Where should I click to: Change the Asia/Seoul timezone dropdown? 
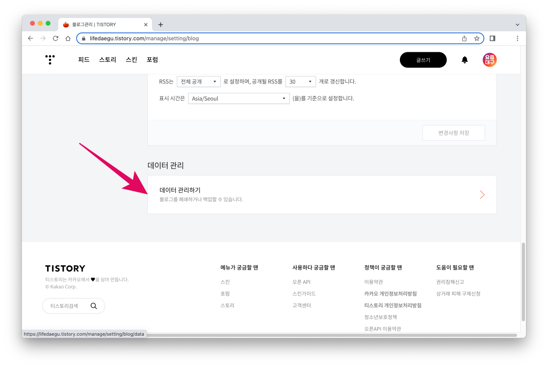(238, 98)
